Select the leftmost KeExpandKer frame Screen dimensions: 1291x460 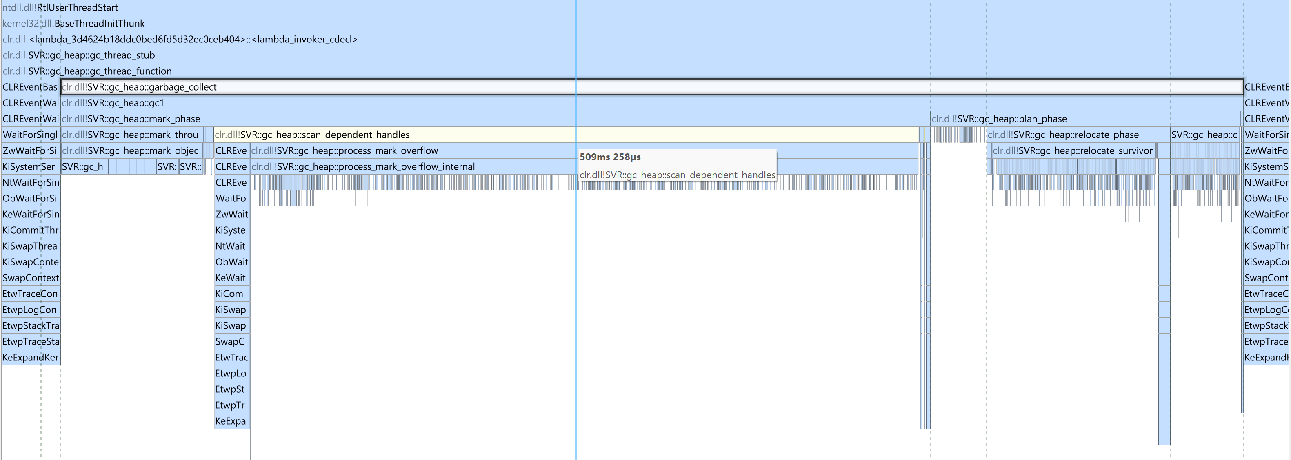[31, 357]
